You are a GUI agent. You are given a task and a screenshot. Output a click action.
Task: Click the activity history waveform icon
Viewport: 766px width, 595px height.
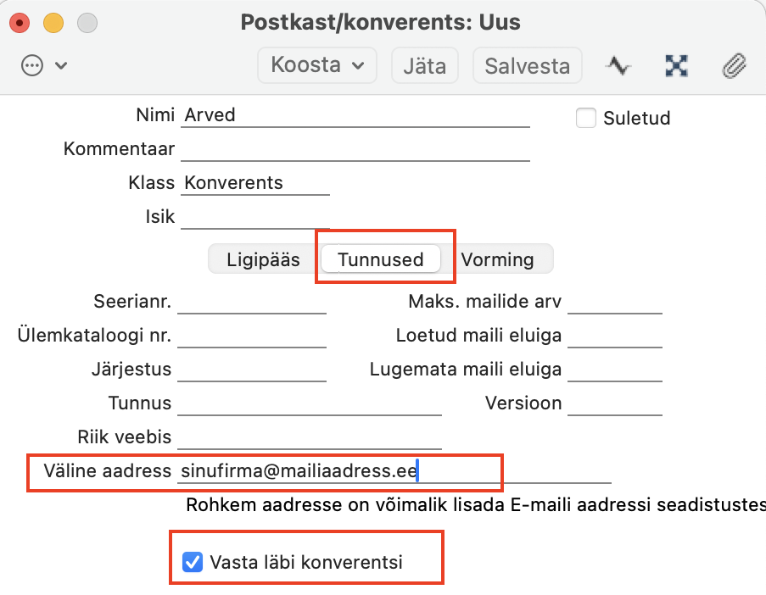pyautogui.click(x=618, y=65)
